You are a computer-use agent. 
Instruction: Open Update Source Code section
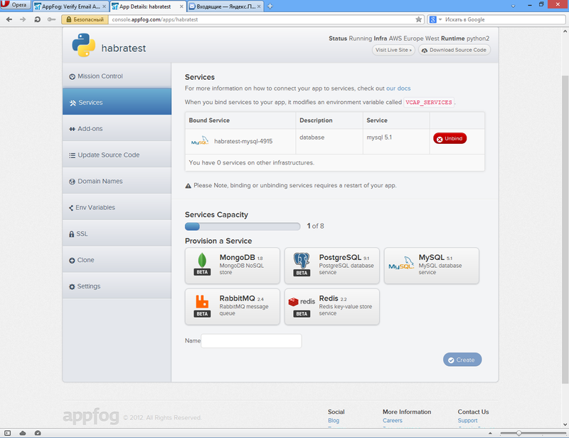pyautogui.click(x=117, y=155)
